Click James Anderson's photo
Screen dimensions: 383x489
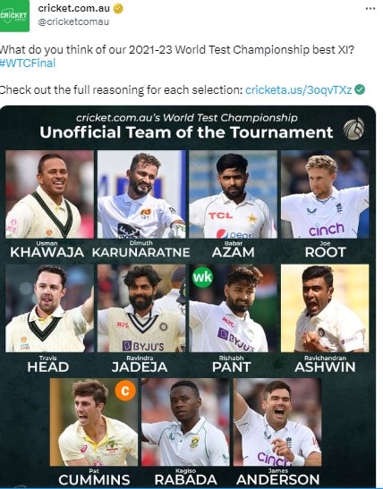(277, 422)
